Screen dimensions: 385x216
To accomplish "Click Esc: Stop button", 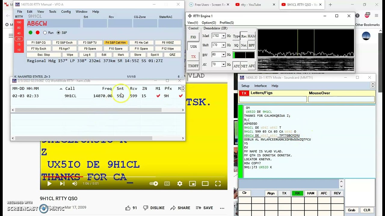I will pos(44,55).
